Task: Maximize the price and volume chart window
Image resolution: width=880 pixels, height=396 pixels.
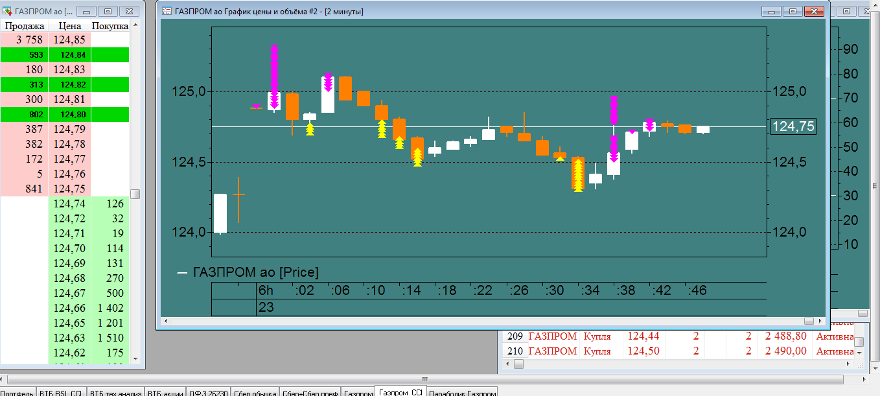Action: (x=792, y=11)
